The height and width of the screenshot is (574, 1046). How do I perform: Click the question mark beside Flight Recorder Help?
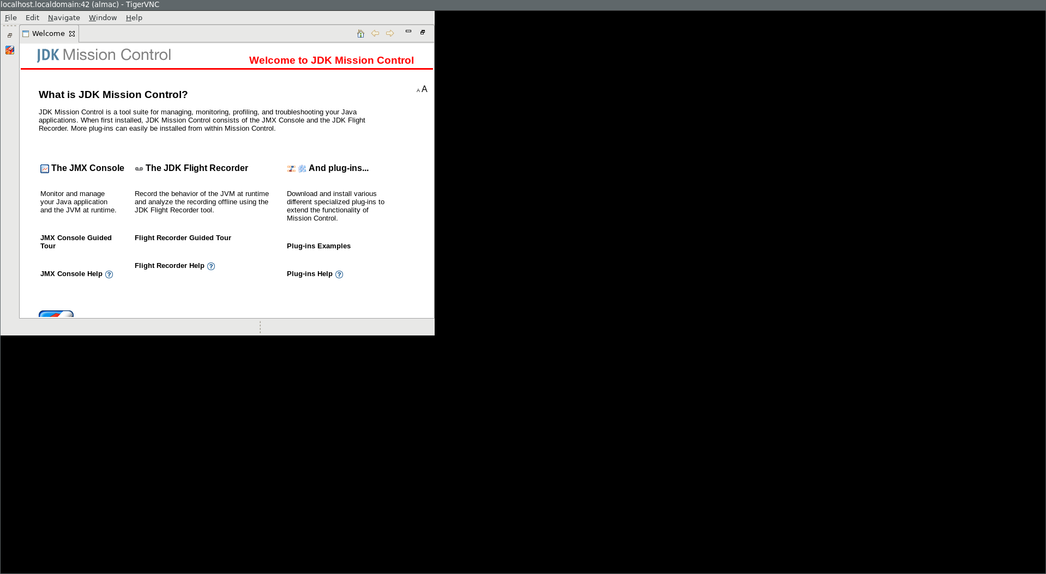tap(211, 266)
